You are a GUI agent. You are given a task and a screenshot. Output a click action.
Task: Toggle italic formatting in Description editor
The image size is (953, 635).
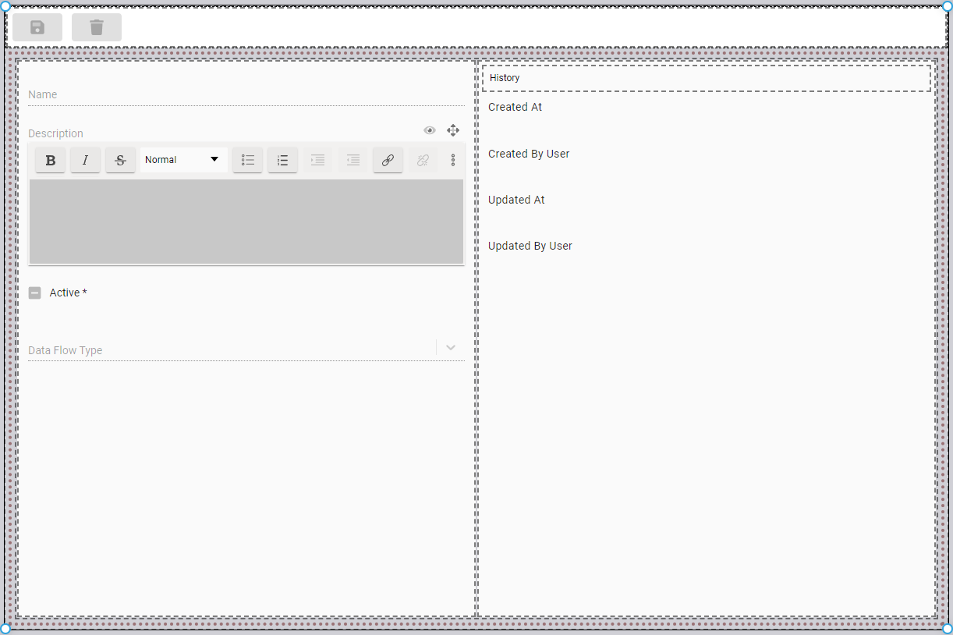[x=85, y=160]
